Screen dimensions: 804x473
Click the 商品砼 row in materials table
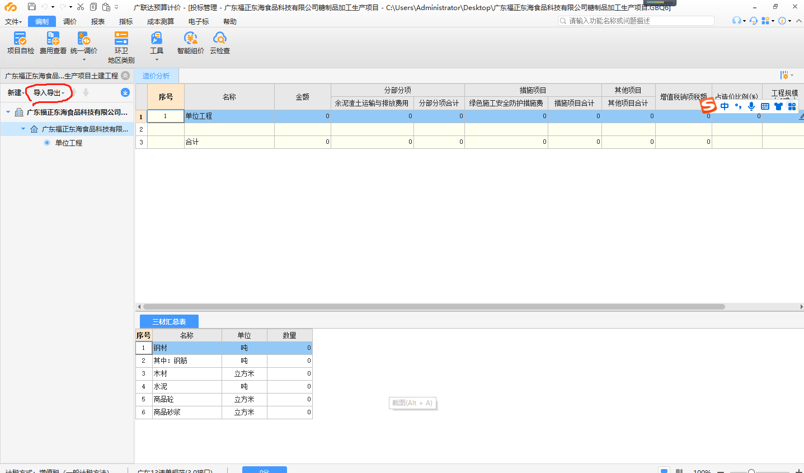coord(224,399)
